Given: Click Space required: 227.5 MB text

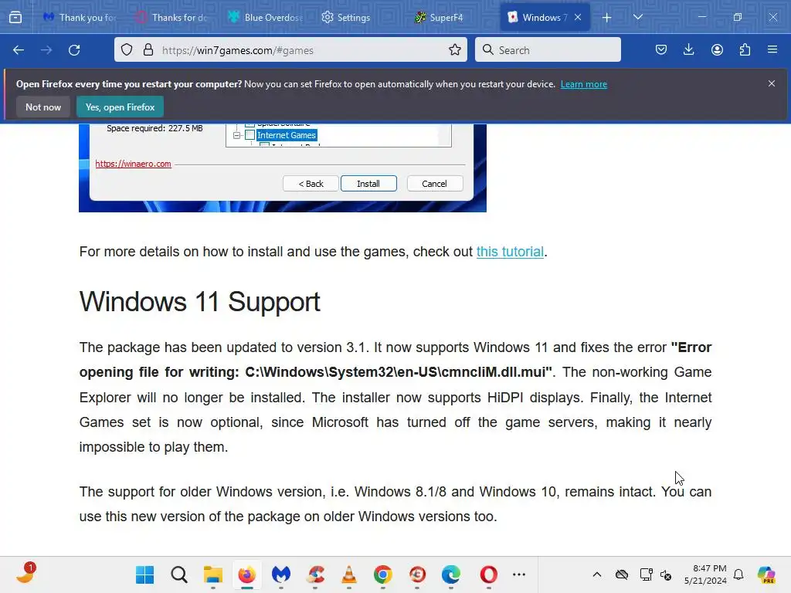Looking at the screenshot, I should (x=154, y=128).
